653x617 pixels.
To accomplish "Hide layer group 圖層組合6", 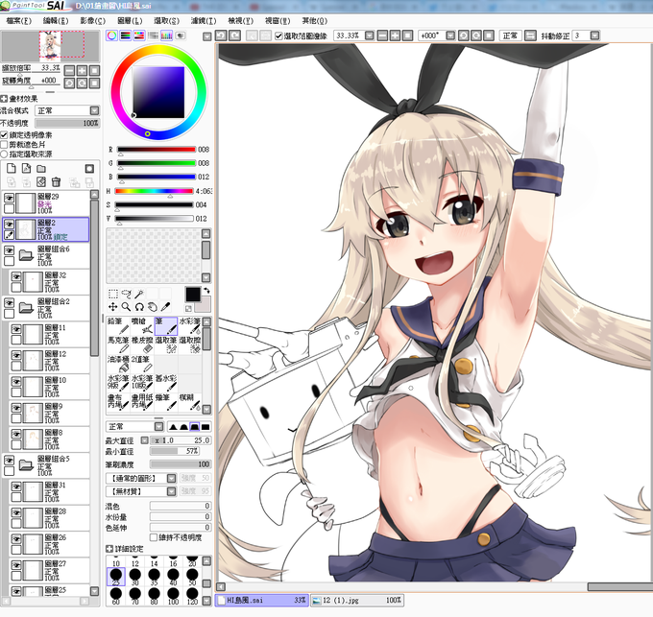I will click(x=9, y=250).
